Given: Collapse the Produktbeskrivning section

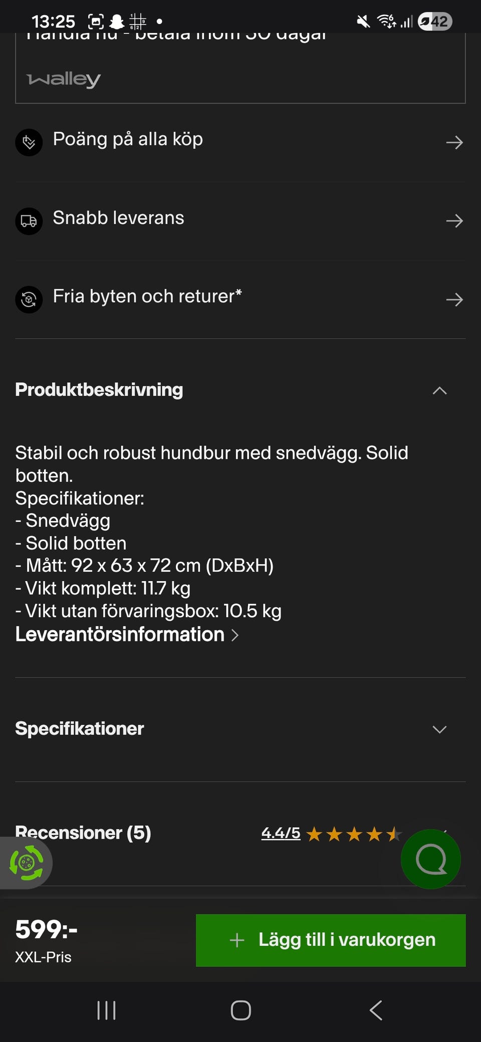Looking at the screenshot, I should 439,391.
